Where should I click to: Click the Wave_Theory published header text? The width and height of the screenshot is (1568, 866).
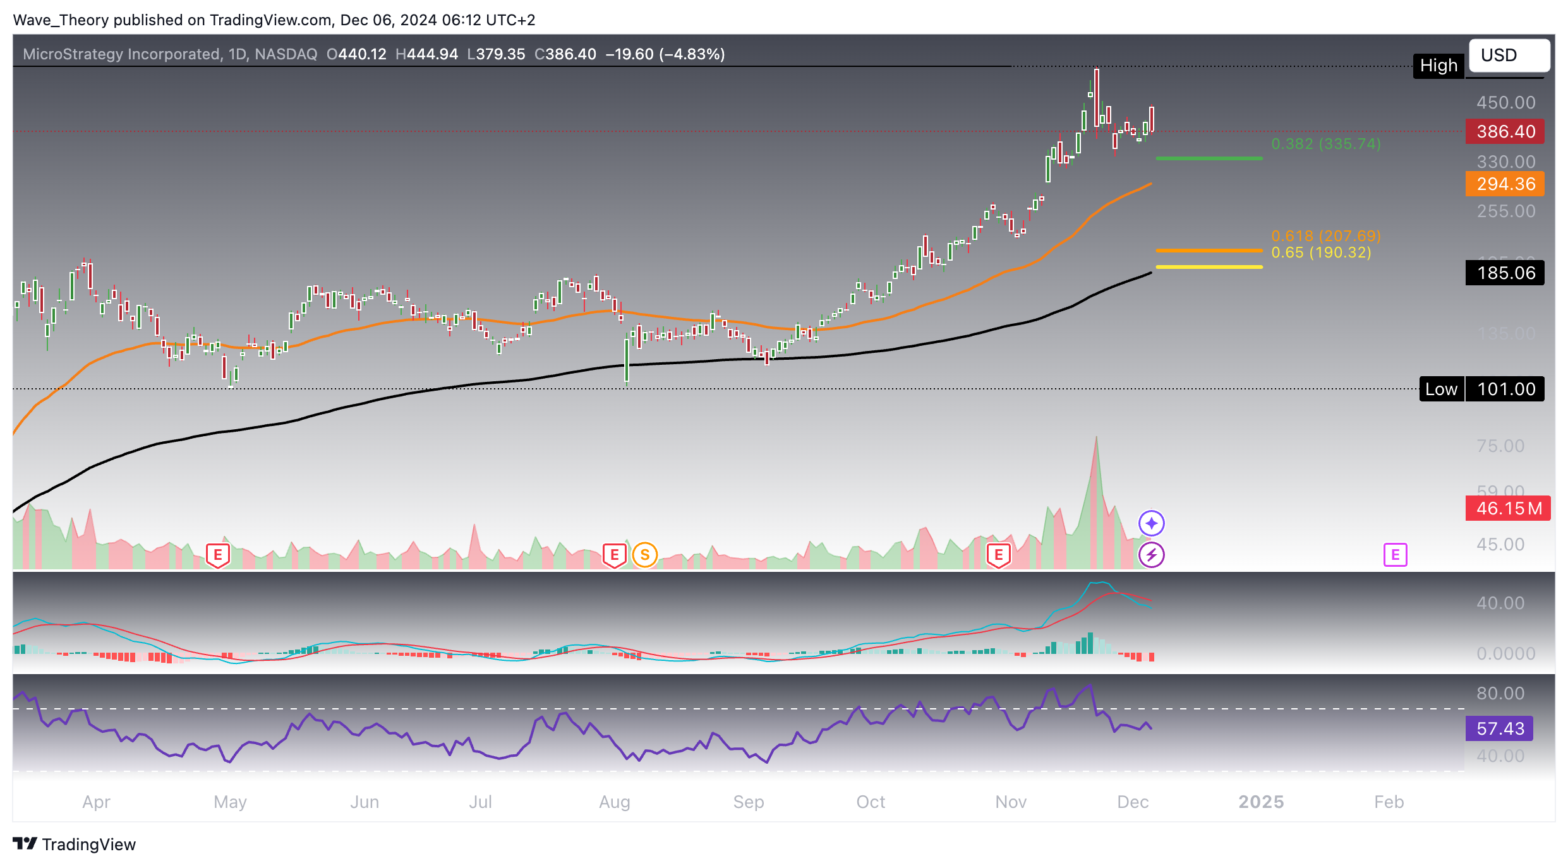click(274, 20)
